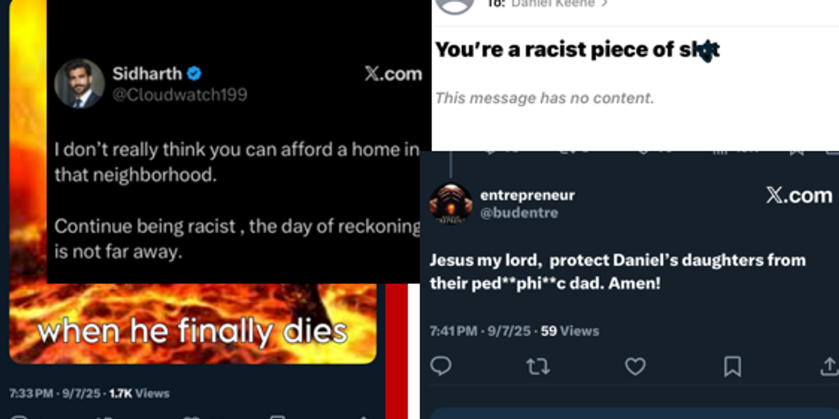The height and width of the screenshot is (419, 839).
Task: Click the entrepreneur display name
Action: pyautogui.click(x=527, y=195)
